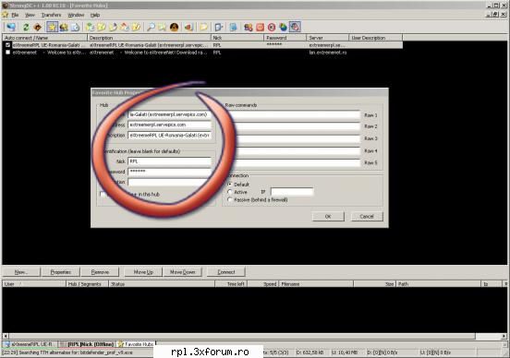Toggle the yellow star Favorite Hubs toolbar icon
The image size is (510, 358).
[52, 27]
